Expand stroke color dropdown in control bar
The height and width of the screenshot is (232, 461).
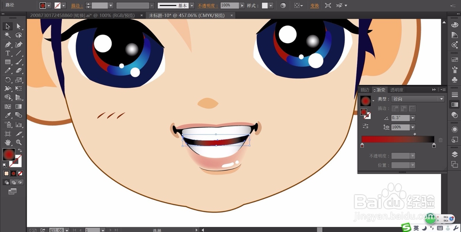coord(64,6)
